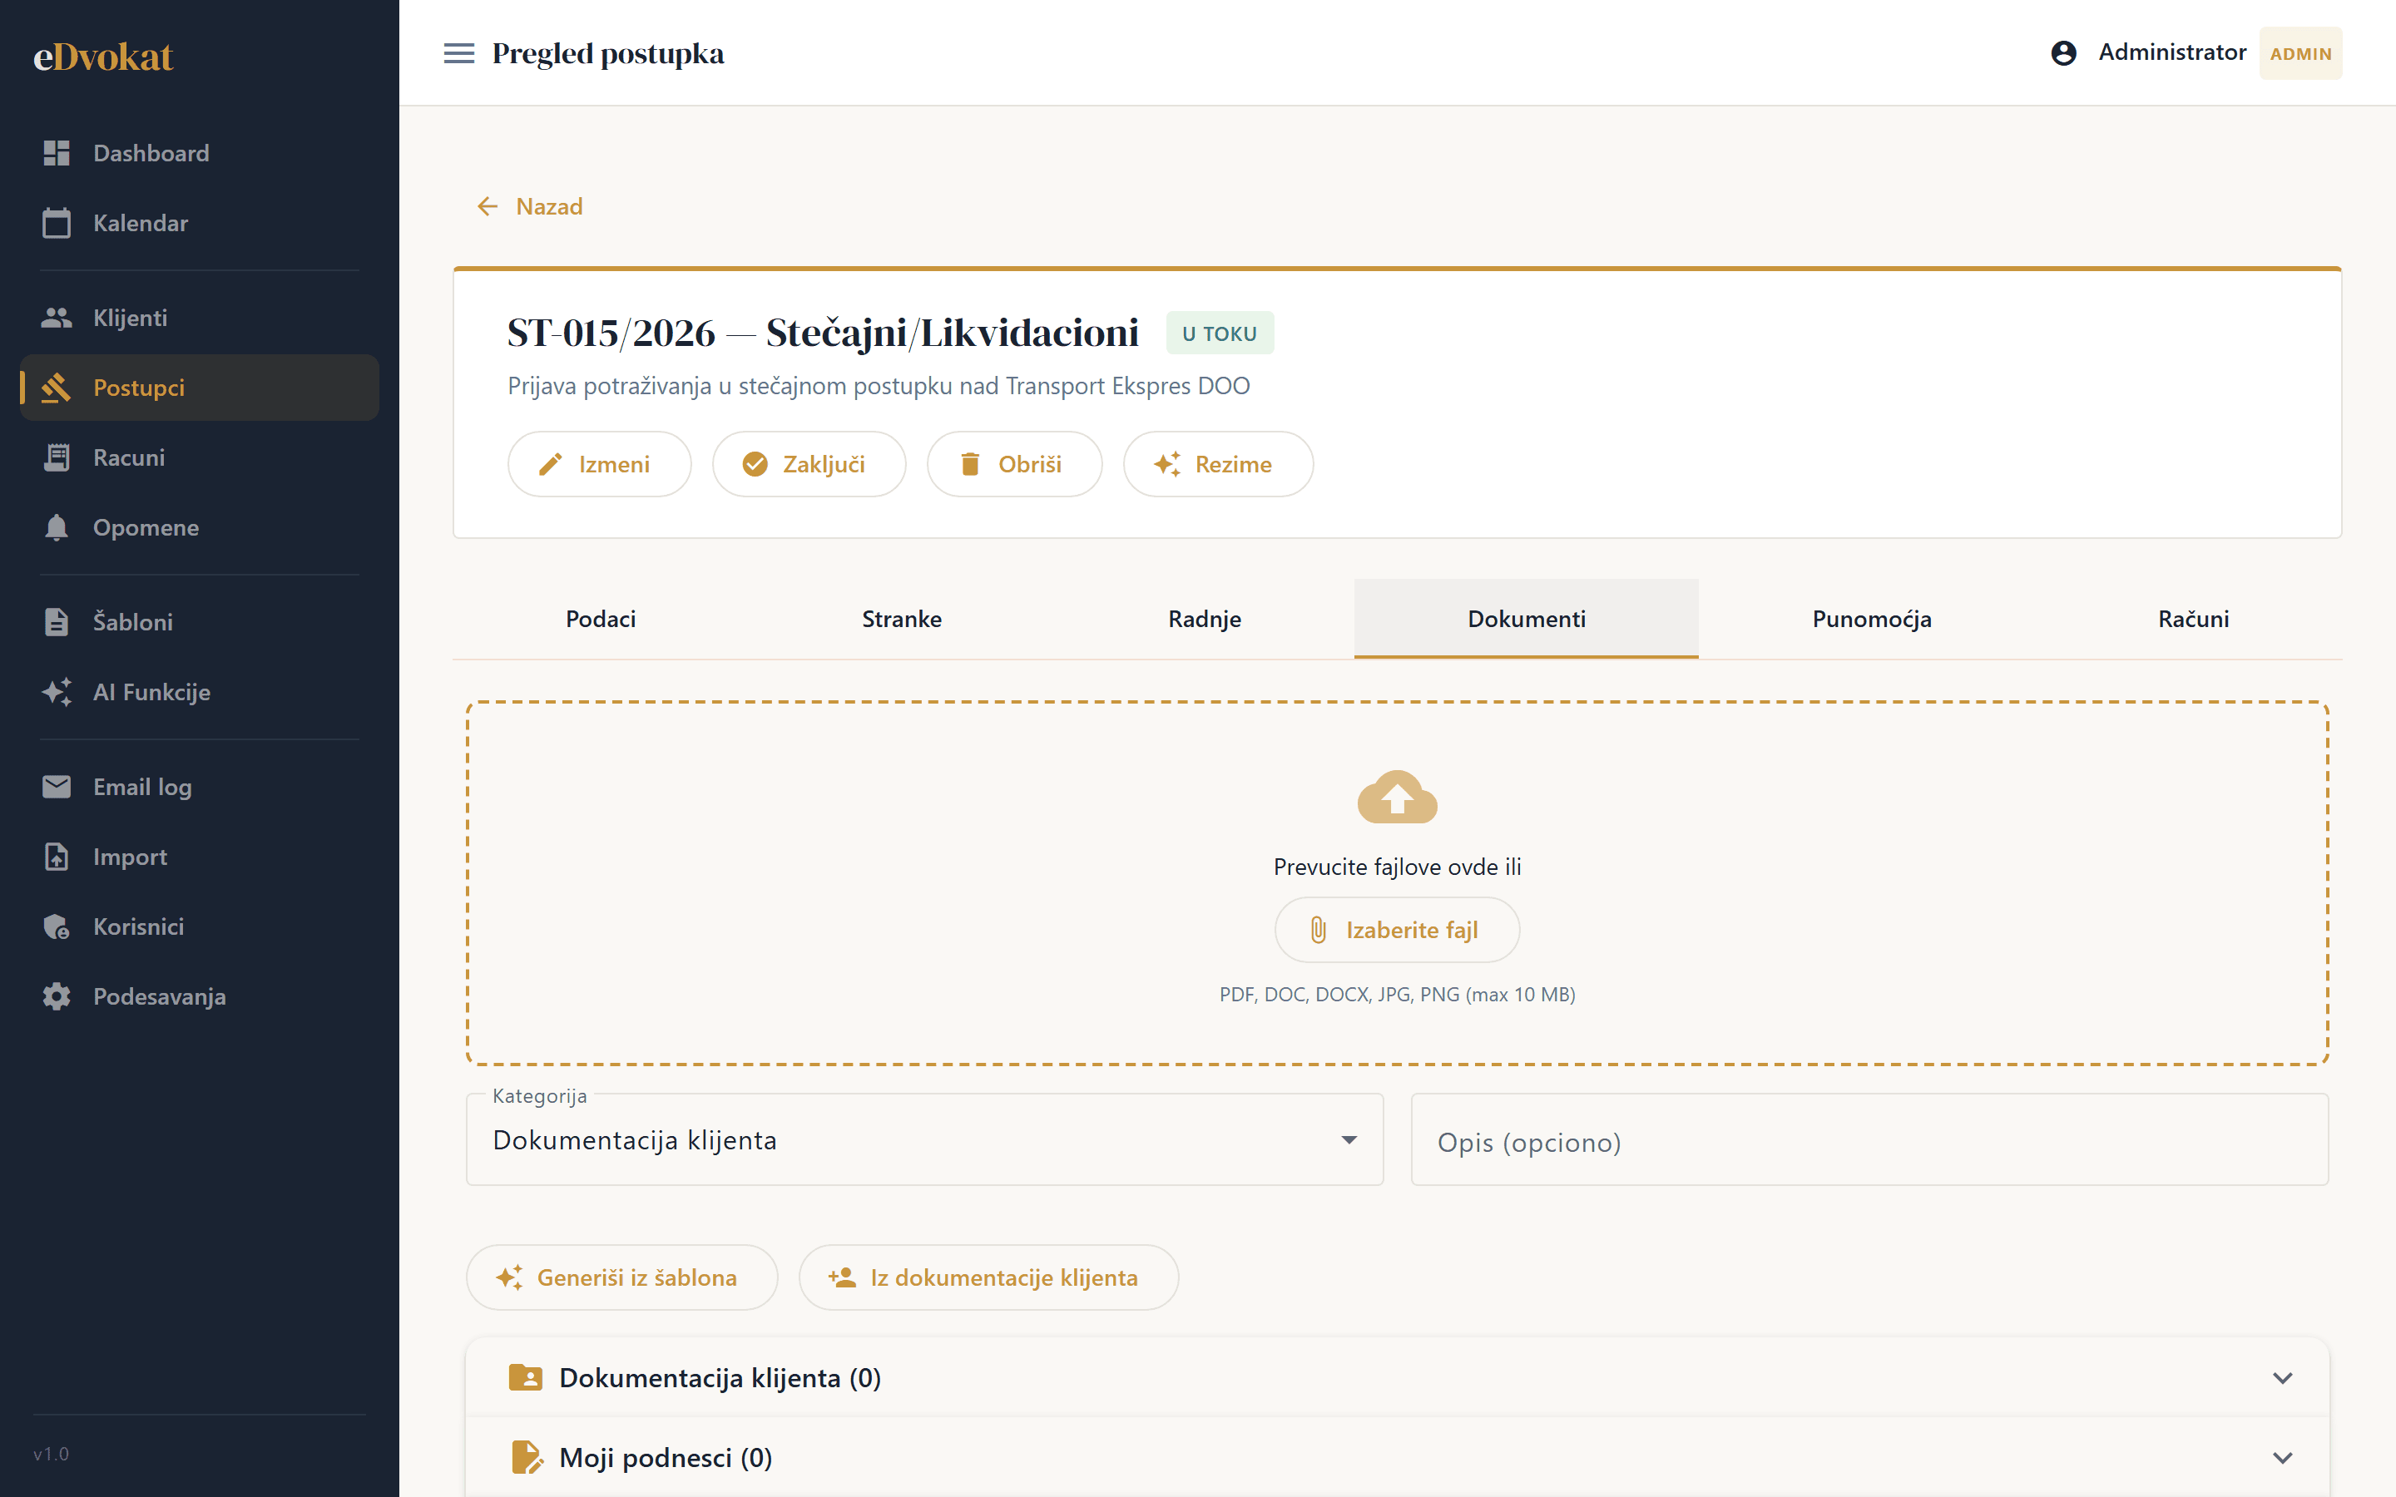The image size is (2396, 1497).
Task: Click the eDvokat logo
Action: tap(103, 57)
